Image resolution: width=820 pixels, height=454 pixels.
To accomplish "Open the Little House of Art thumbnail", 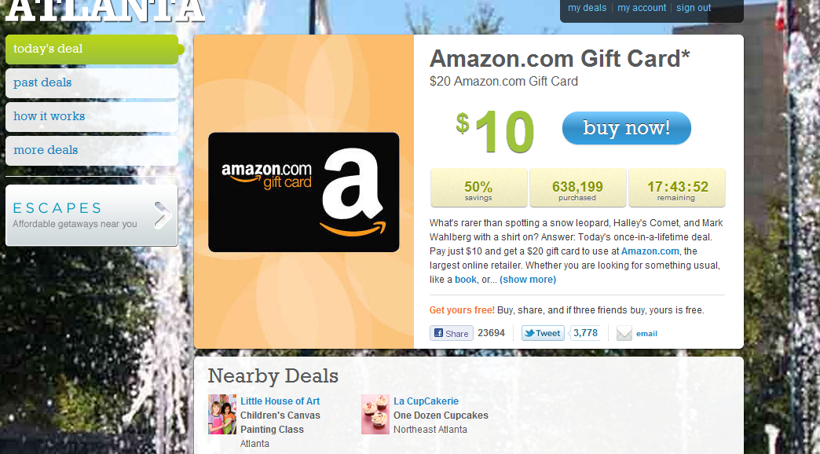I will tap(222, 414).
